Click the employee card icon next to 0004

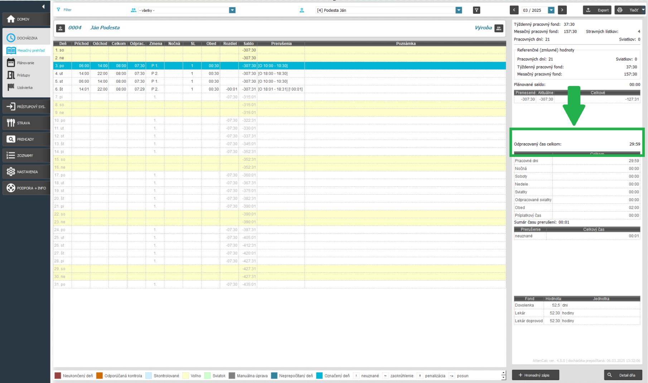click(61, 28)
